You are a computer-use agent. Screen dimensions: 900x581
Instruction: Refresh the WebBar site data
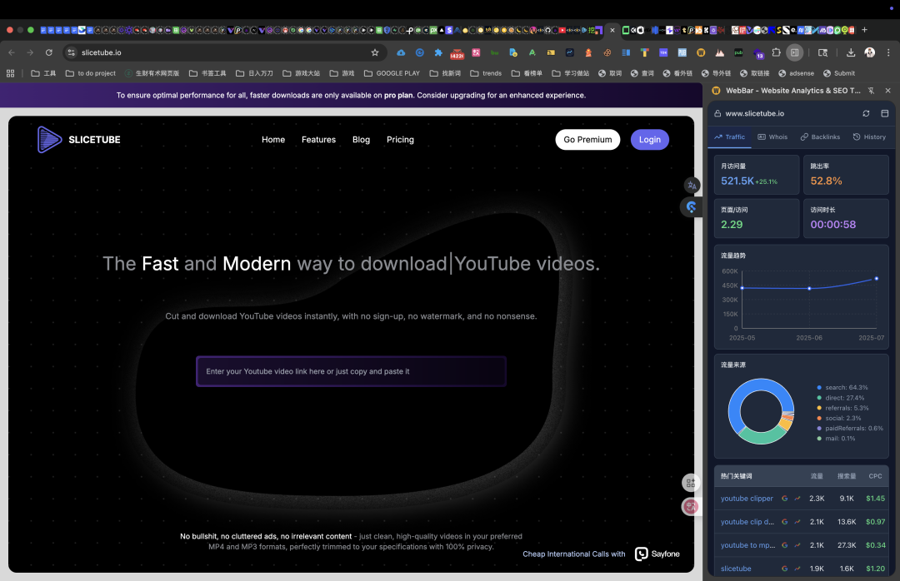pos(866,113)
